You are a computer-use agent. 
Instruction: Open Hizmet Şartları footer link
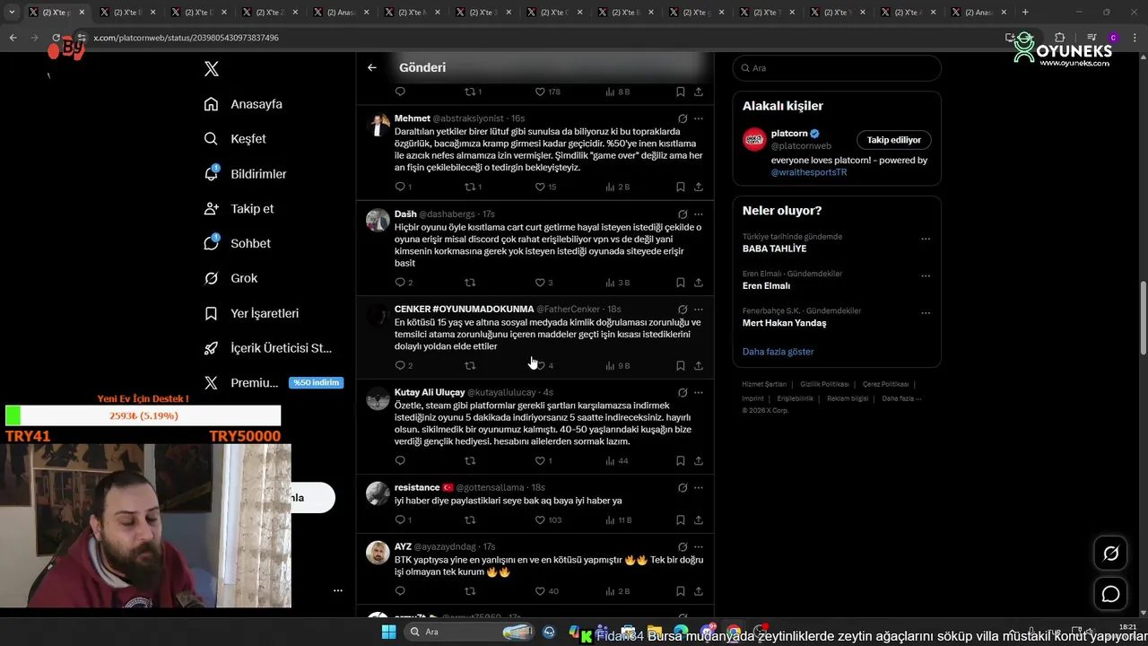coord(764,384)
